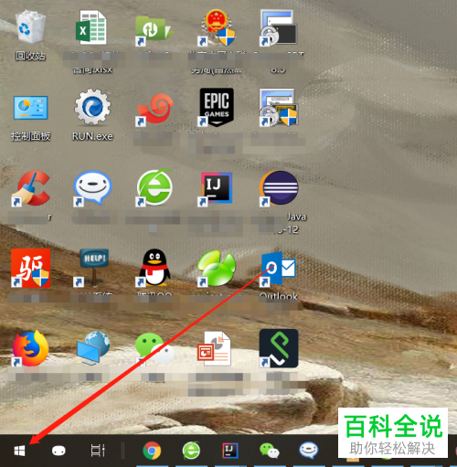This screenshot has width=457, height=467.
Task: Open the Excel xlsx file on desktop
Action: point(91,27)
